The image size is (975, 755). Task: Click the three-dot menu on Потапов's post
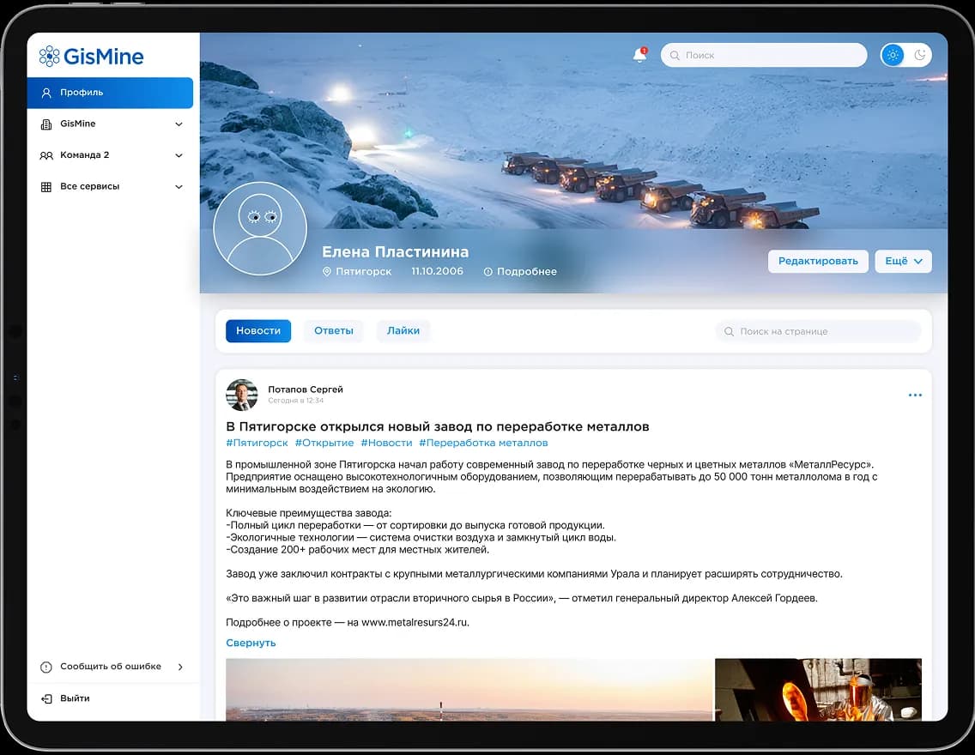click(915, 396)
